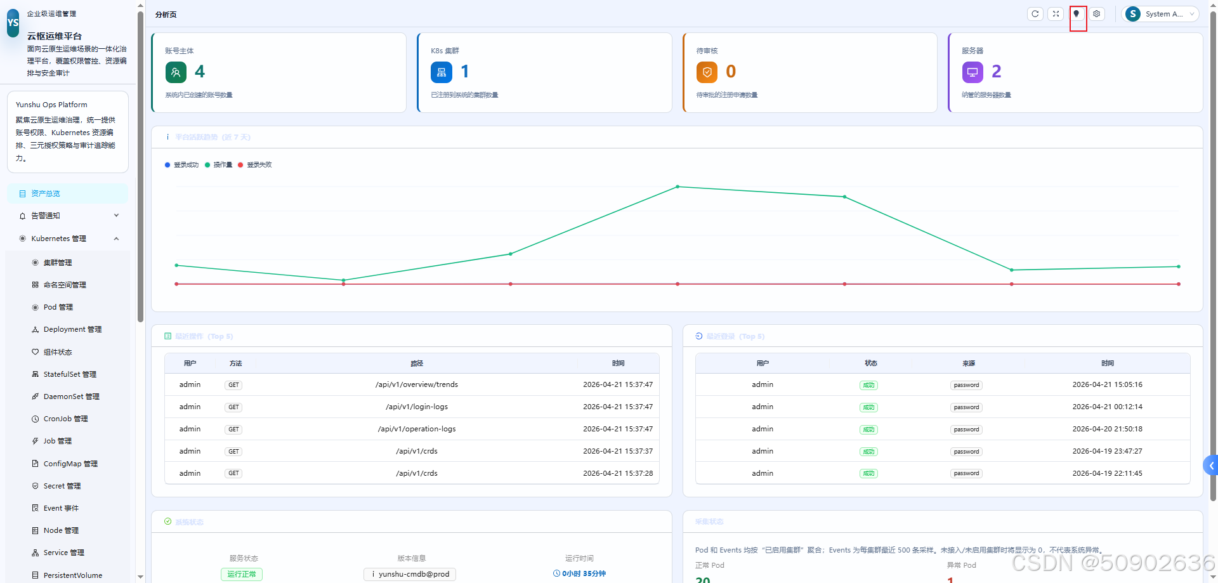Screen dimensions: 1218x583
Task: Open settings via the gear icon
Action: (1097, 14)
